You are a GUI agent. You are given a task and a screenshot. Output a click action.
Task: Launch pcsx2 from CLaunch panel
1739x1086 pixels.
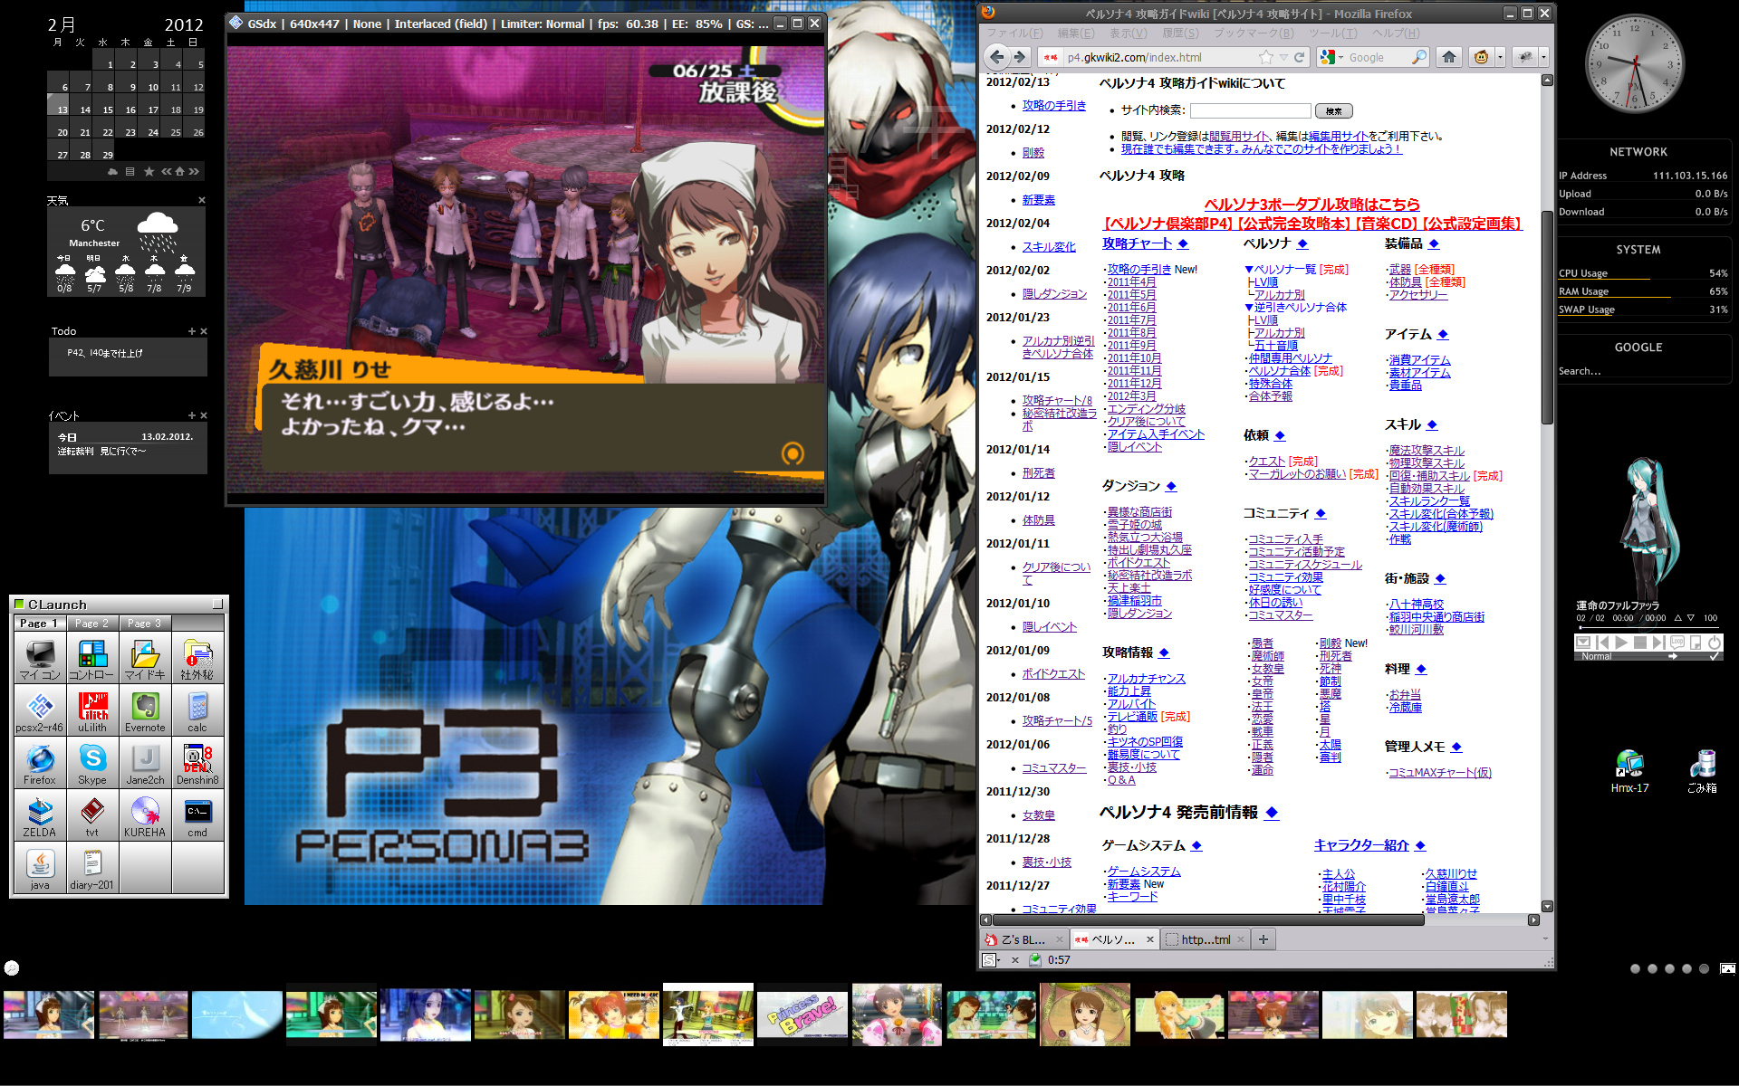(39, 711)
